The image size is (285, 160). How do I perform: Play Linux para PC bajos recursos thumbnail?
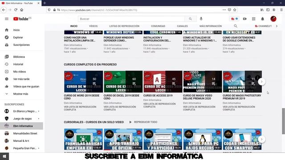[203, 139]
